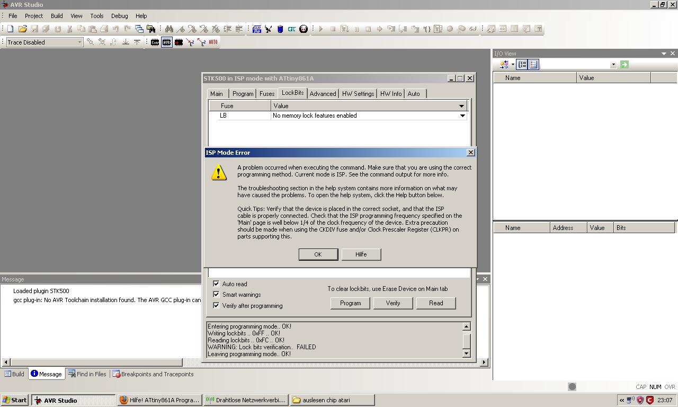678x407 pixels.
Task: Toggle the Auto read checkbox
Action: [216, 284]
